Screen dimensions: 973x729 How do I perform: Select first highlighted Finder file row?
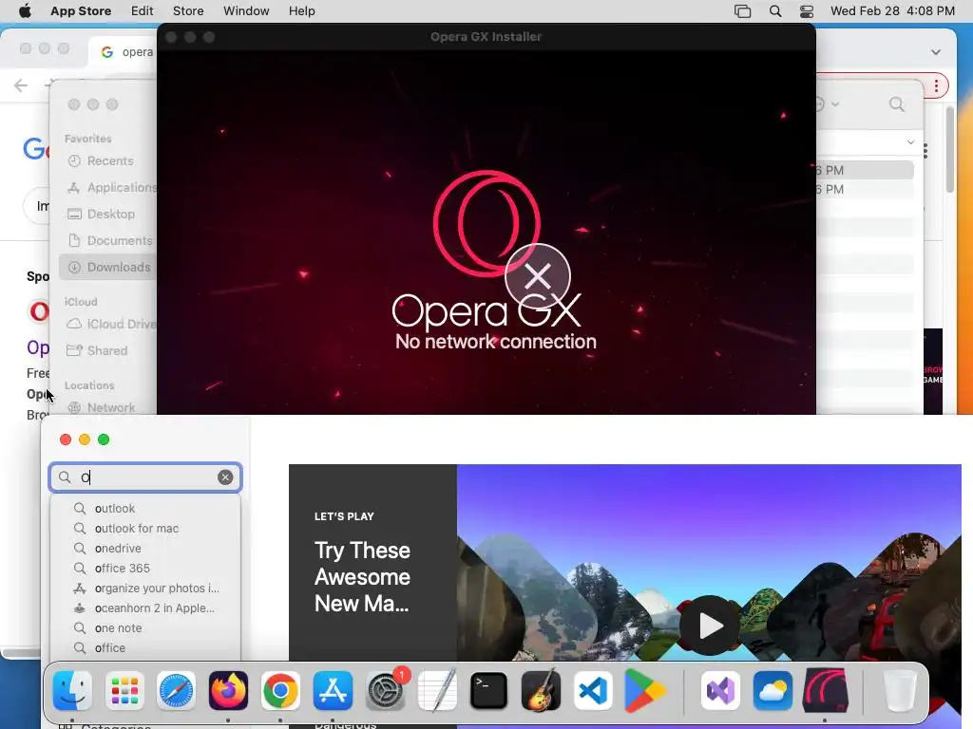click(865, 170)
